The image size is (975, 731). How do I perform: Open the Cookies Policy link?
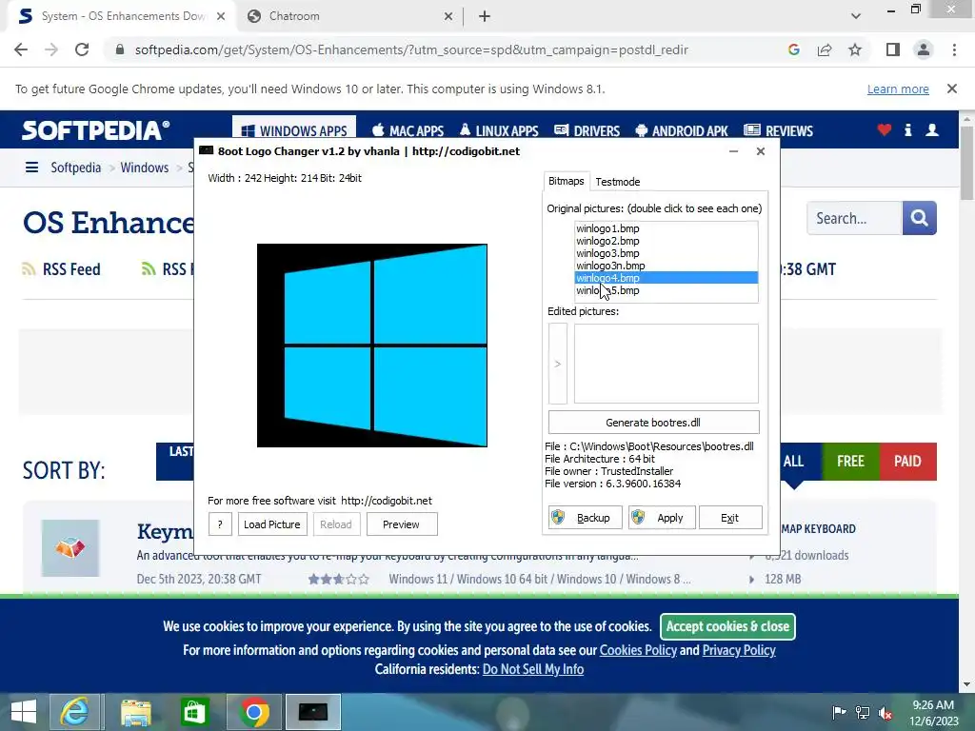coord(638,650)
